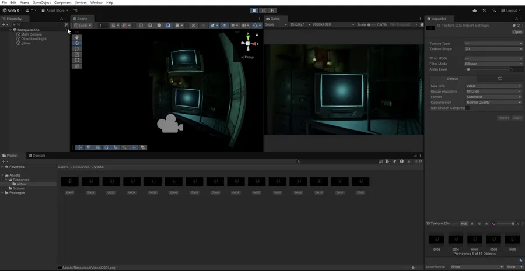Click the Apply button in Inspector
The height and width of the screenshot is (271, 525).
[x=517, y=118]
